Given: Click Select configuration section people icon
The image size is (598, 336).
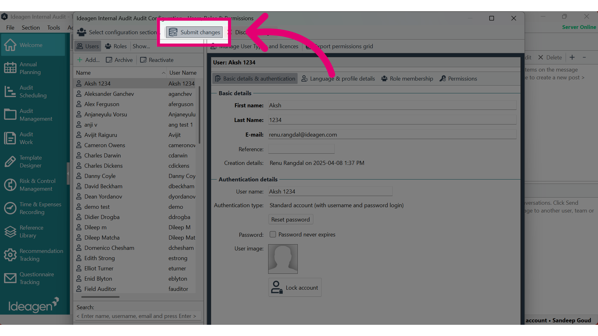Looking at the screenshot, I should [x=82, y=32].
